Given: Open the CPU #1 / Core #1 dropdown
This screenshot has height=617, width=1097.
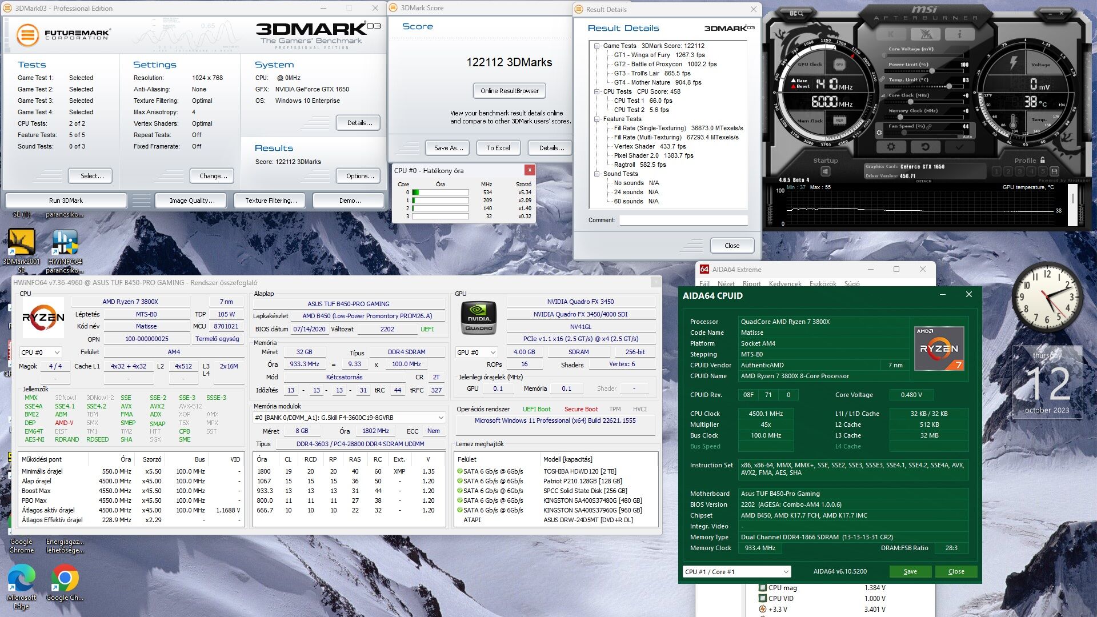Looking at the screenshot, I should pos(736,571).
